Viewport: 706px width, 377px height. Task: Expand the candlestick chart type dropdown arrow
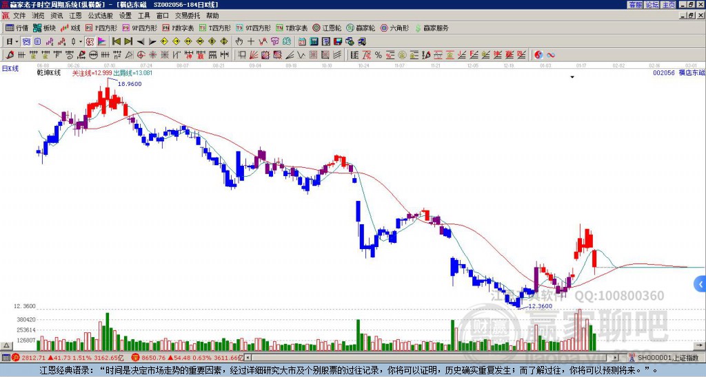pos(81,42)
